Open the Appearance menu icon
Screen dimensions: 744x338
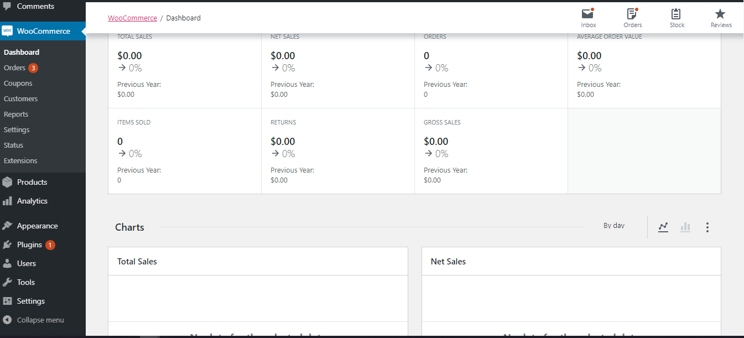tap(7, 226)
